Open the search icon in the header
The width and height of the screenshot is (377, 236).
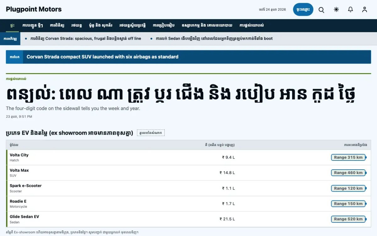coord(321,10)
